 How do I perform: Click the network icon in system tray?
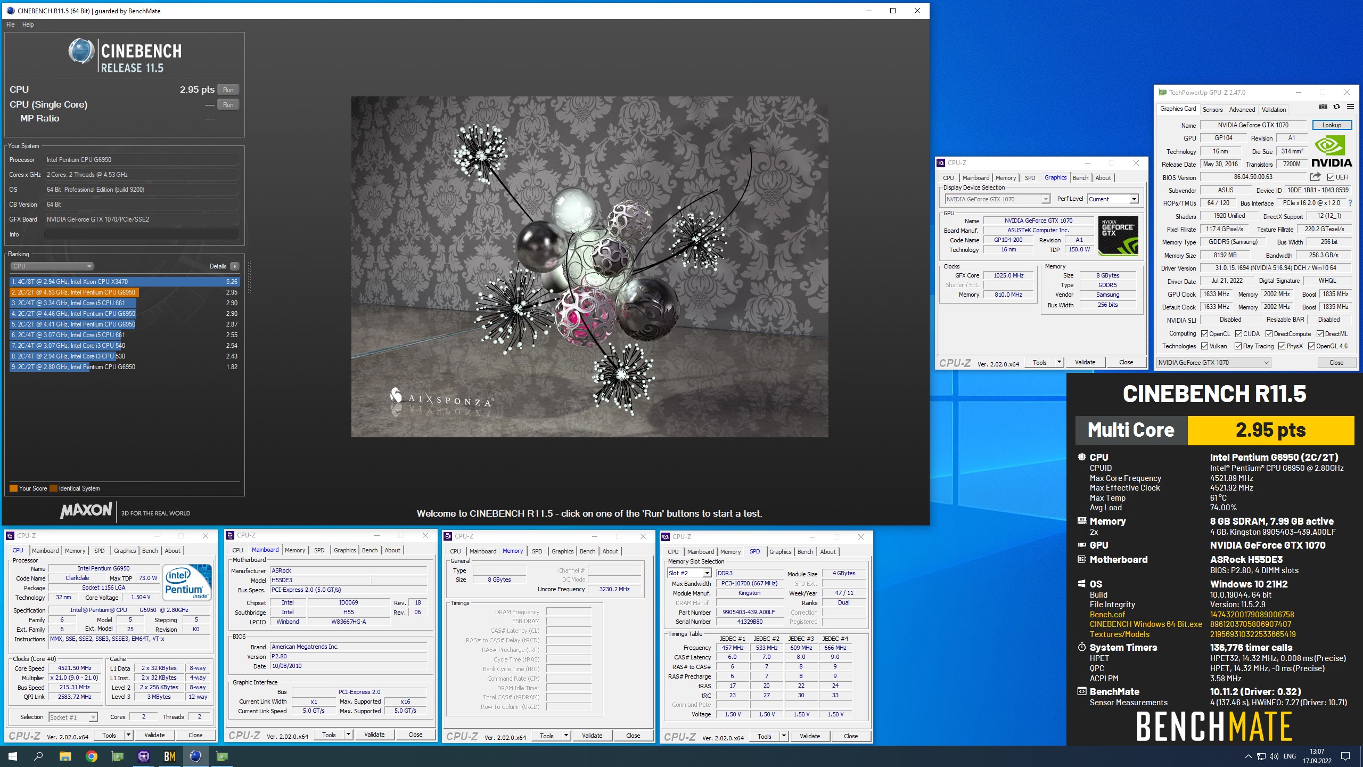click(1261, 756)
